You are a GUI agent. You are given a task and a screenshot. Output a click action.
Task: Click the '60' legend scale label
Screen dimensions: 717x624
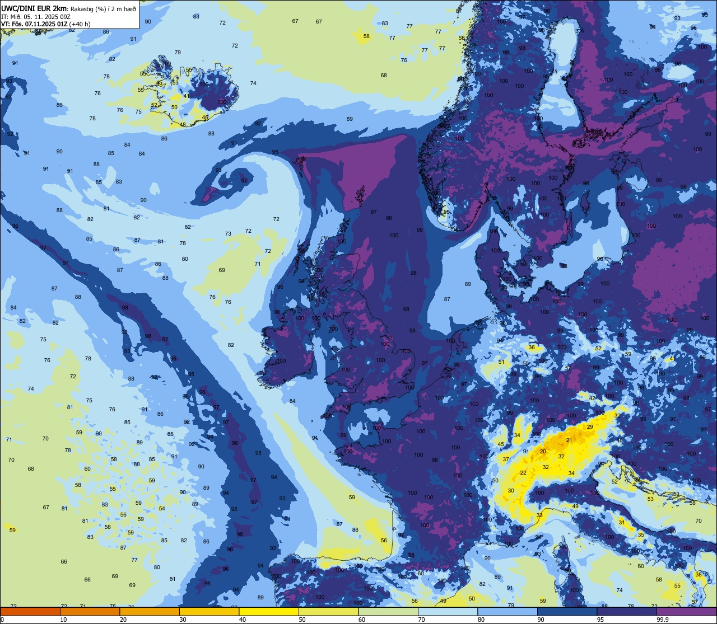362,620
